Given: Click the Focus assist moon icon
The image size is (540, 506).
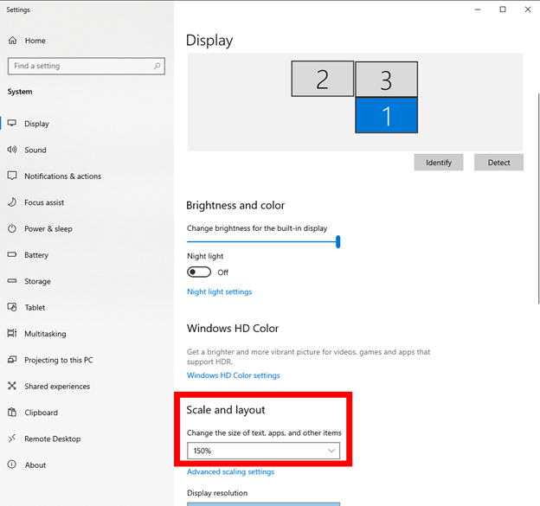Looking at the screenshot, I should [12, 202].
